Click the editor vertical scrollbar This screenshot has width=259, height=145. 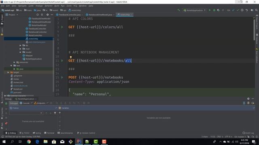pyautogui.click(x=254, y=29)
